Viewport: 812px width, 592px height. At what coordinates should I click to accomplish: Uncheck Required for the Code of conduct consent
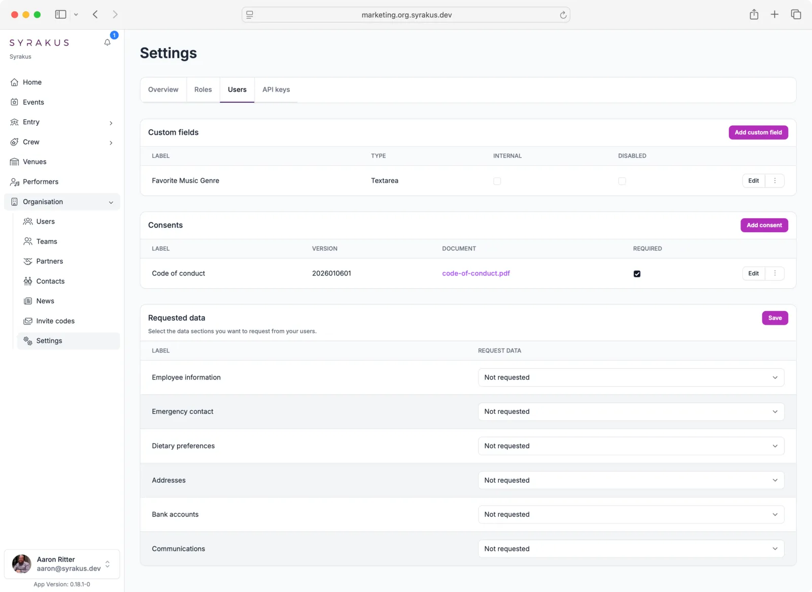click(636, 273)
